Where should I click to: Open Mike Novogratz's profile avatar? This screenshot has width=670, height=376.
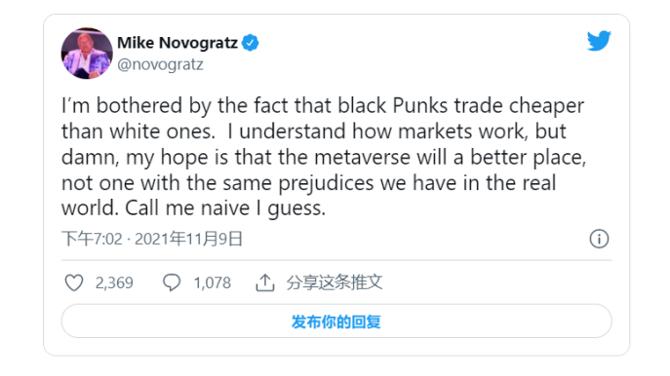[87, 54]
